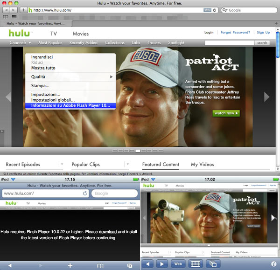Click the Forgot Password link
Screen dimensions: 280x270
click(x=235, y=33)
